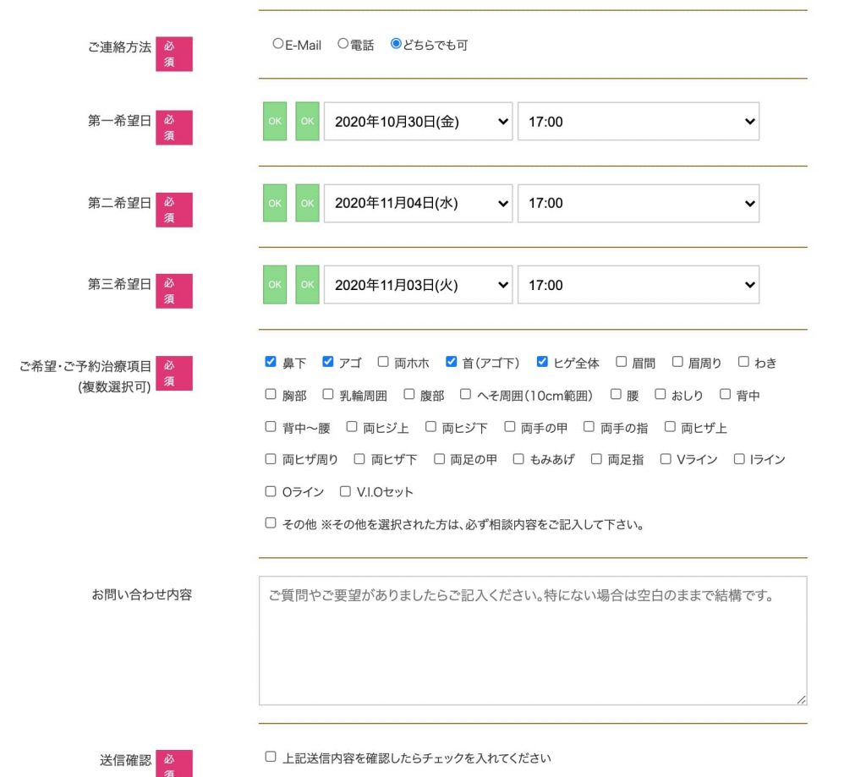
Task: Click the second green OK badge for 第二希望日
Action: tap(307, 203)
